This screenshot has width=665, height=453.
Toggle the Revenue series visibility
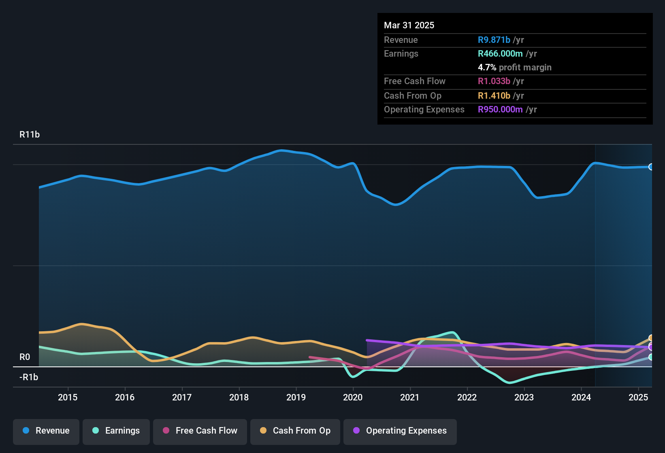point(46,431)
